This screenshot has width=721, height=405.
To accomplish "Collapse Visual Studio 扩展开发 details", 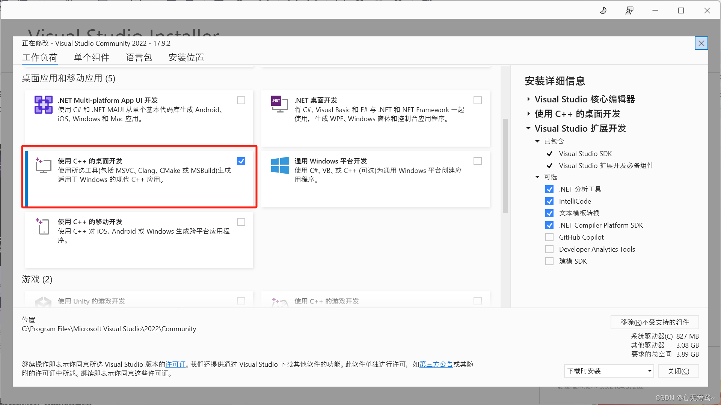I will point(528,129).
